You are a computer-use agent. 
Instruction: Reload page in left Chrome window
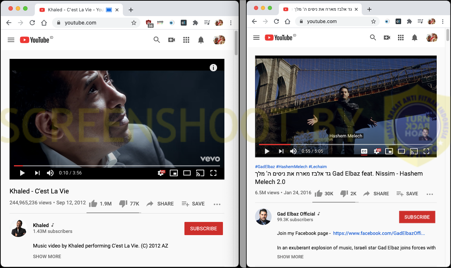point(32,23)
